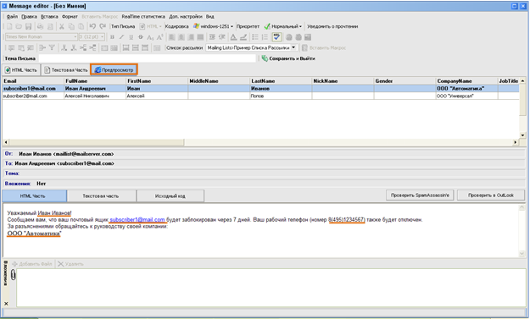Viewport: 530px width, 319px height.
Task: Toggle Уведомить о прочтении option
Action: point(332,26)
